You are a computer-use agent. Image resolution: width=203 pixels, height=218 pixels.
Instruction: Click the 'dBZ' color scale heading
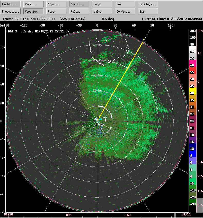coord(193,31)
